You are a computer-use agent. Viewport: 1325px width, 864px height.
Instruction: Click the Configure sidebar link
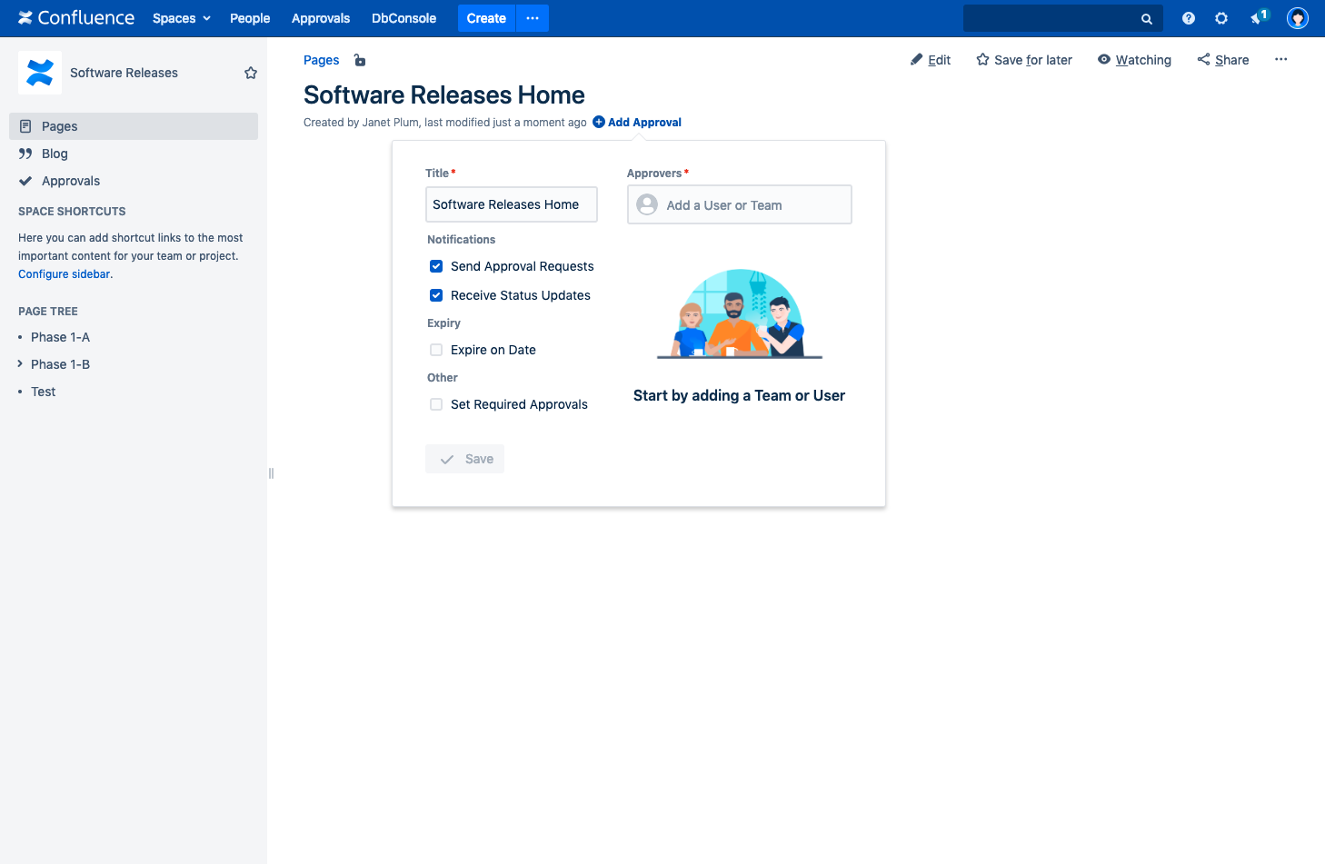click(x=65, y=274)
